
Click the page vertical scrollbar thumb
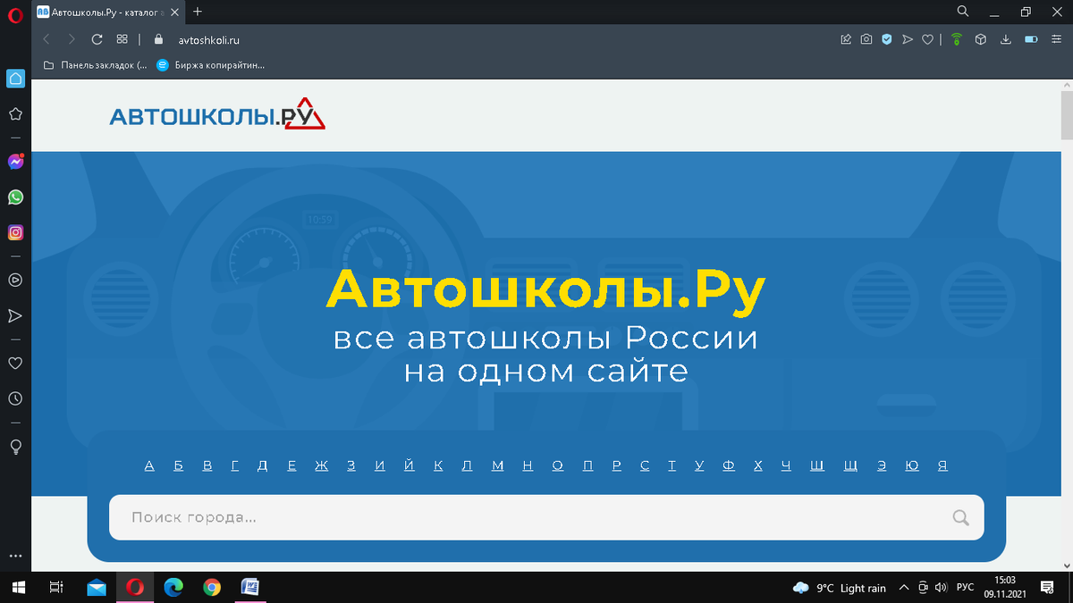coord(1067,114)
